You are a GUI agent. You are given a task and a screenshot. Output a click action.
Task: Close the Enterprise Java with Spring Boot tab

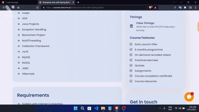point(73,2)
